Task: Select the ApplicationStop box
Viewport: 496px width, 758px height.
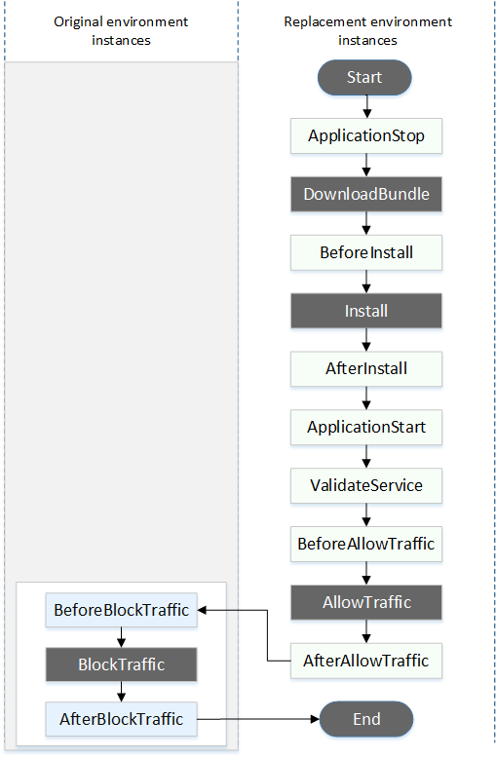Action: [366, 135]
